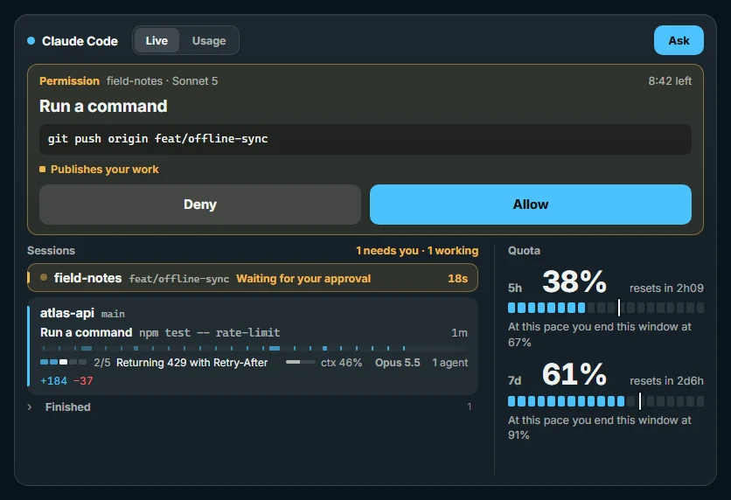The image size is (731, 500).
Task: Click the Sessions heading
Action: (51, 250)
